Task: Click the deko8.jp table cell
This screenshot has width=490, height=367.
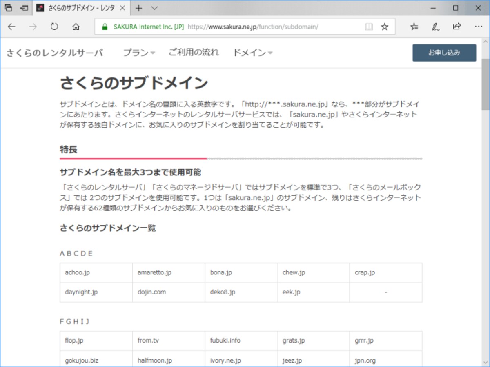Action: 241,292
